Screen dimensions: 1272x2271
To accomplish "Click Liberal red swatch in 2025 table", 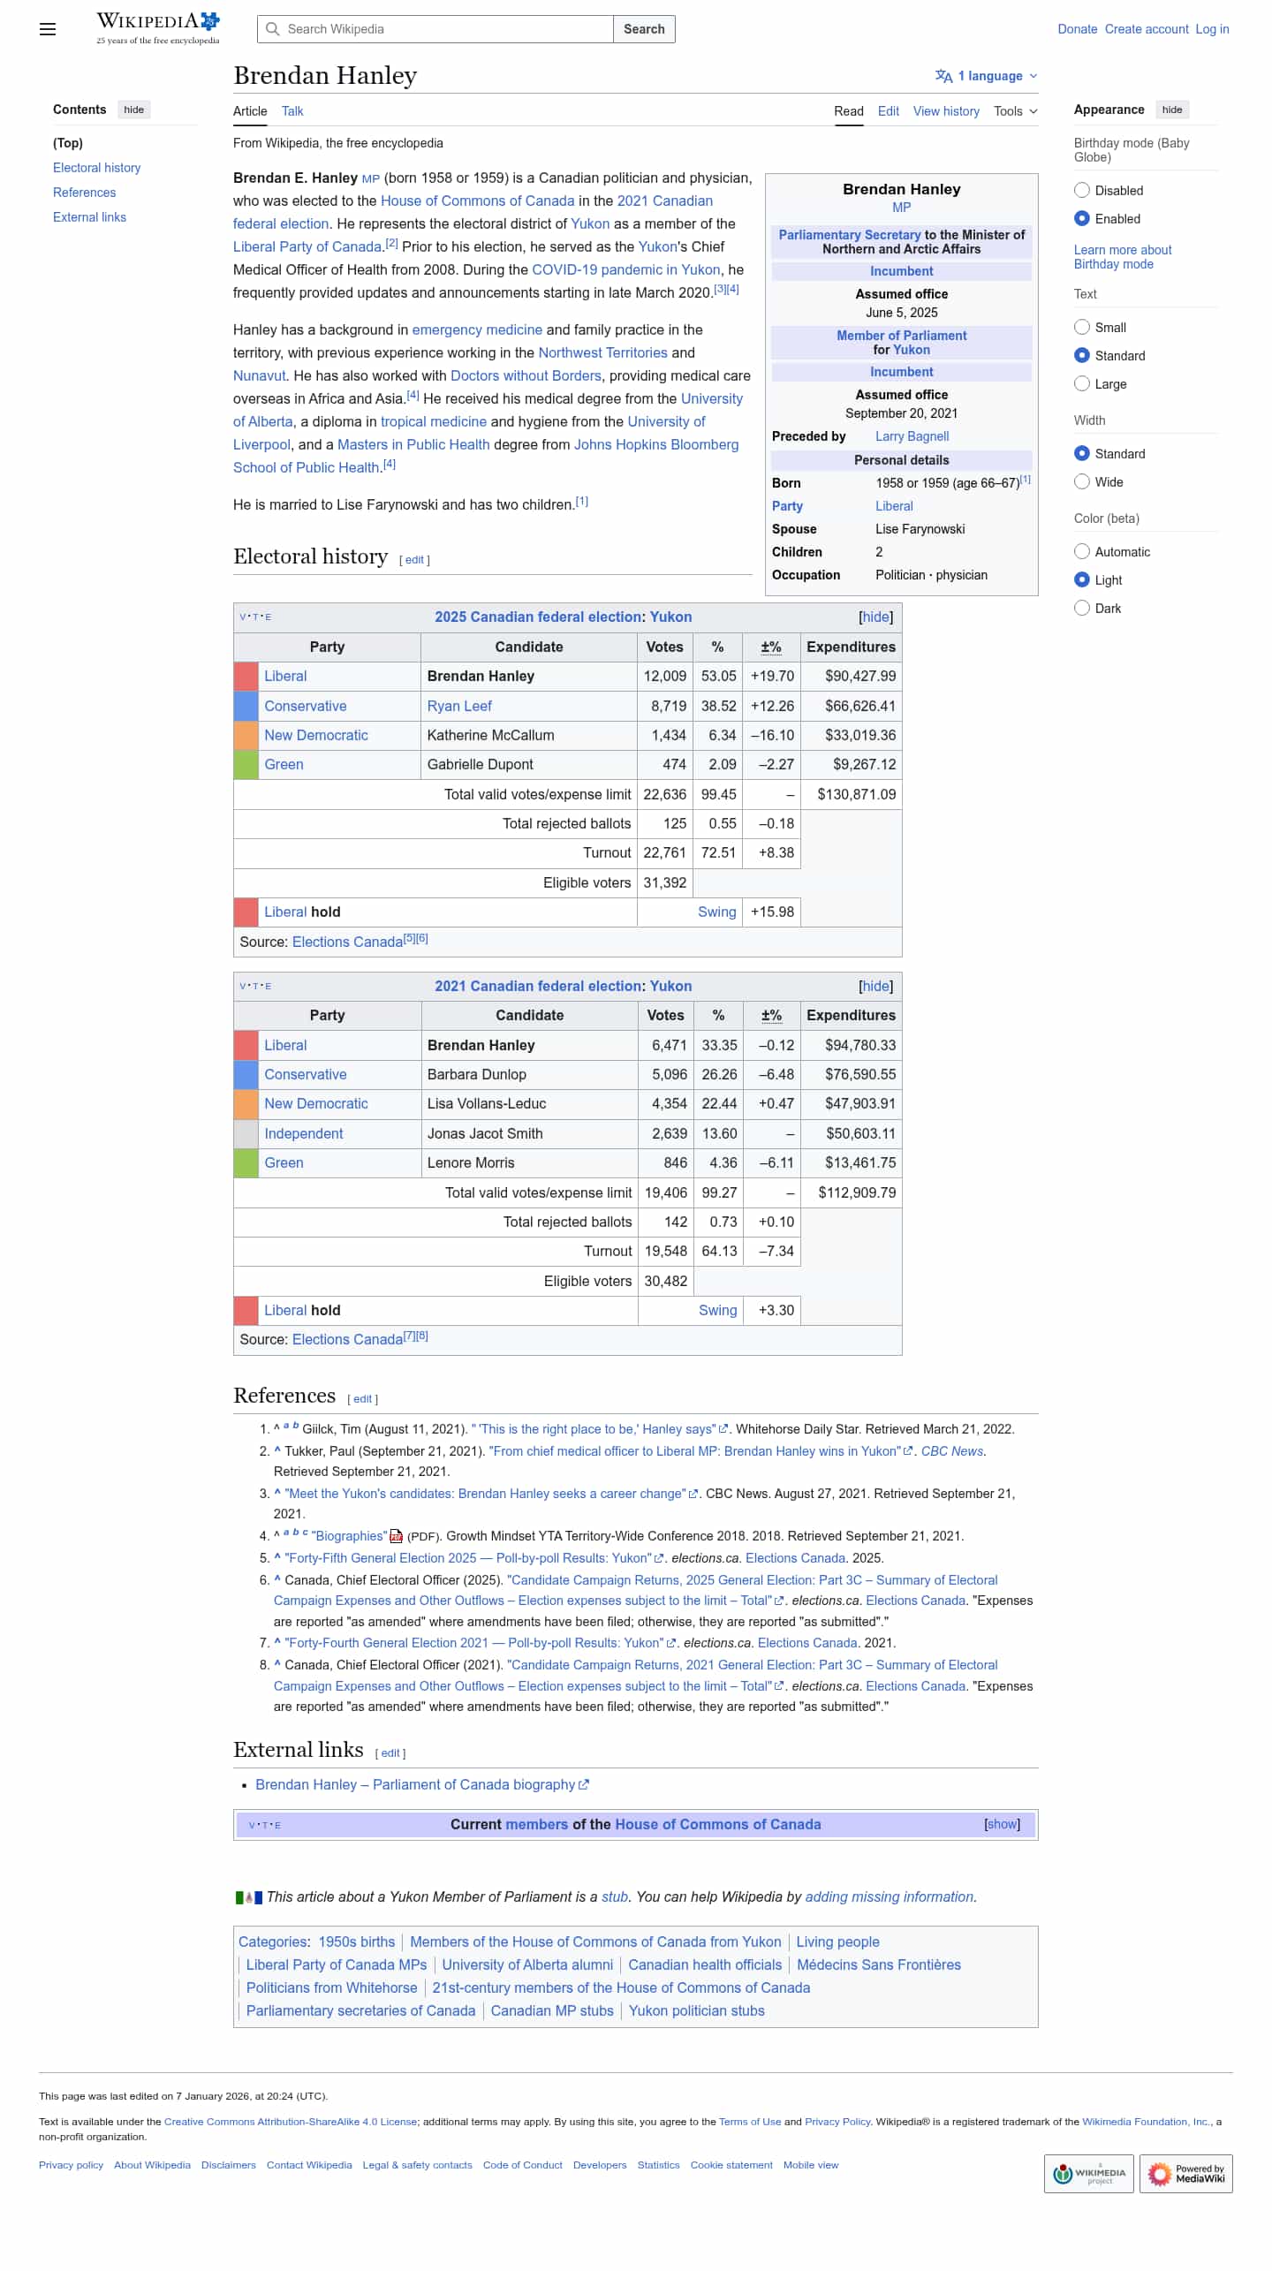I will point(246,677).
